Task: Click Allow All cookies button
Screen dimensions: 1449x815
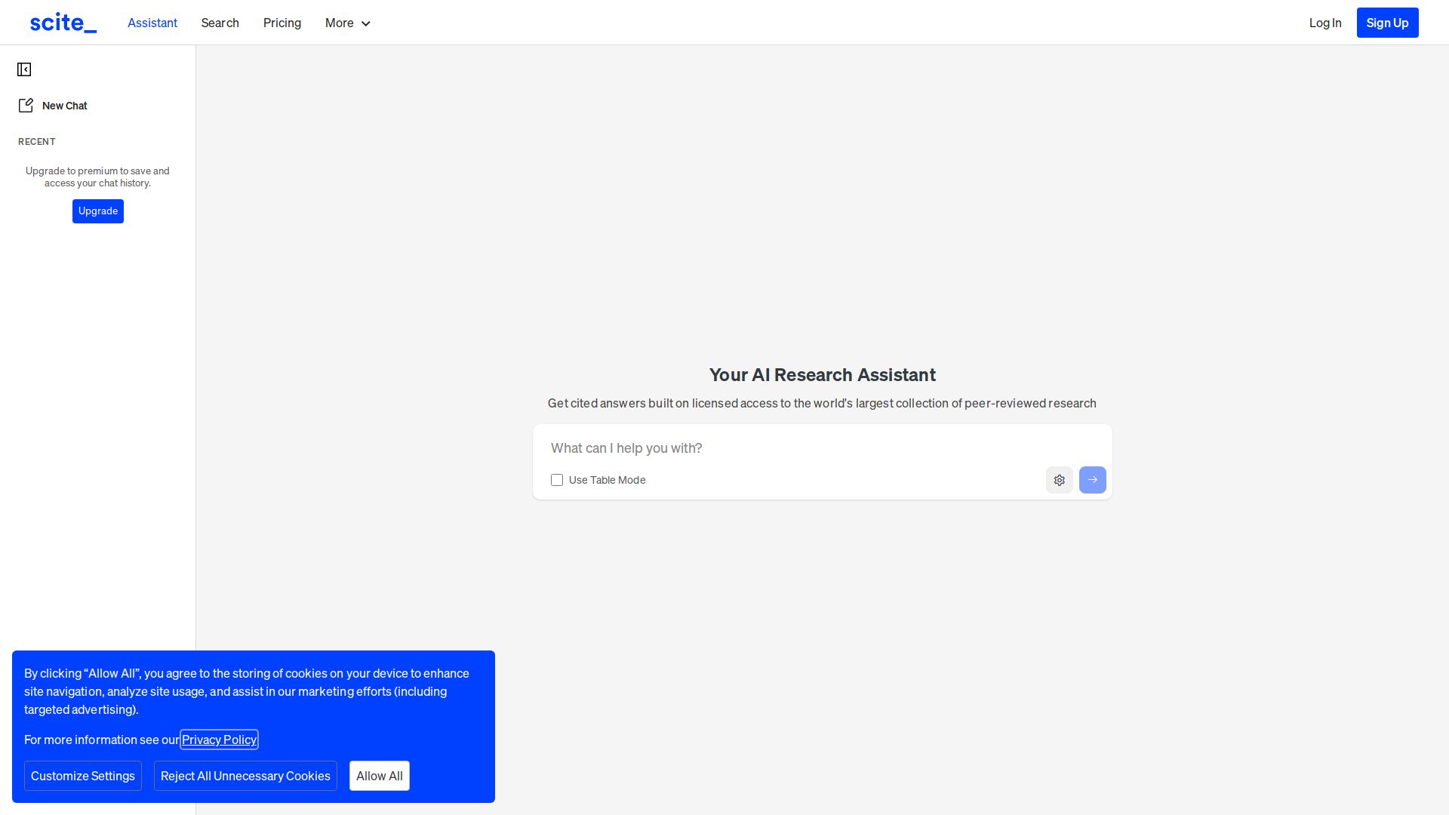Action: tap(379, 776)
